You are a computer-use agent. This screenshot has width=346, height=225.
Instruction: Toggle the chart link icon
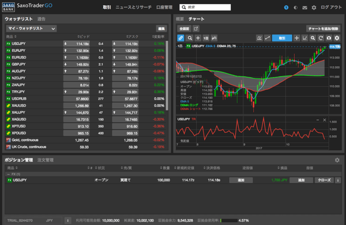click(180, 38)
